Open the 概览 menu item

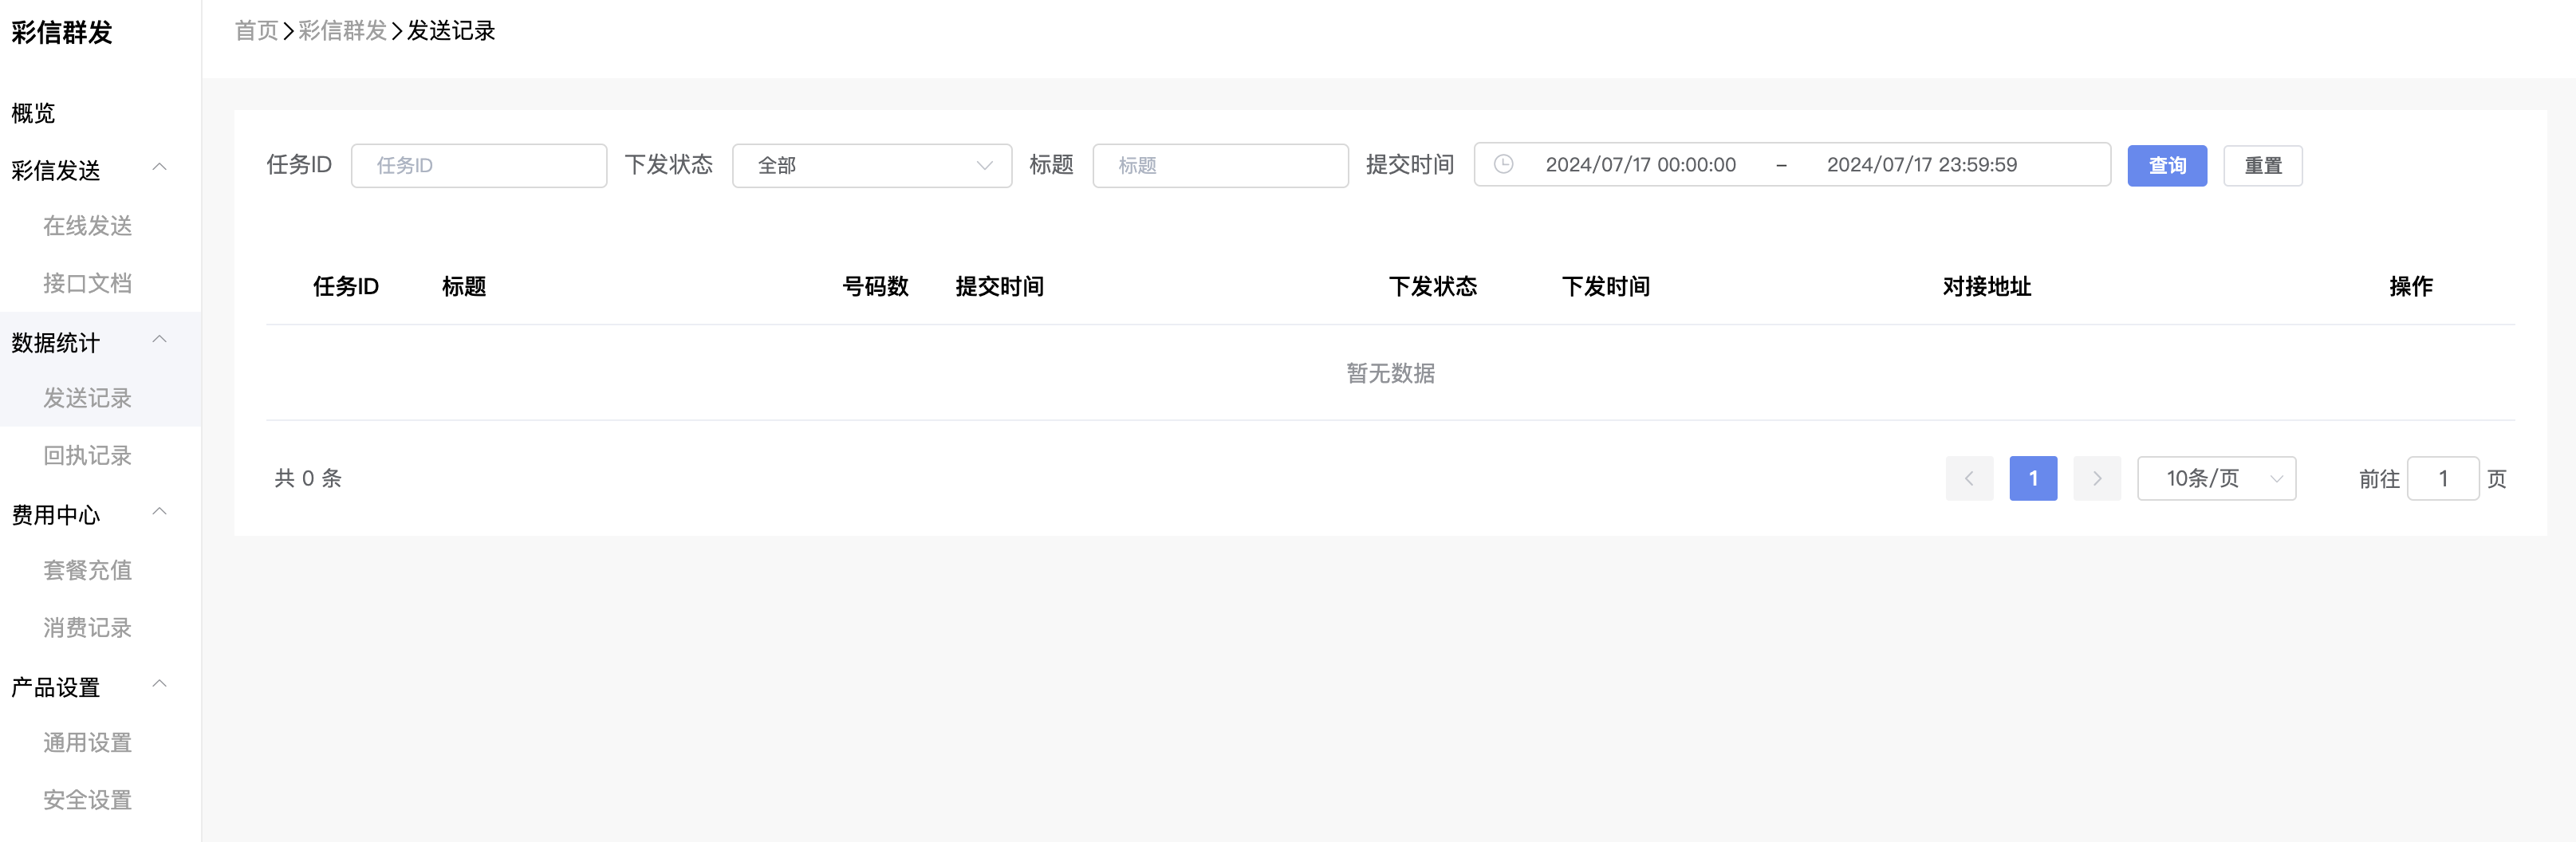click(33, 113)
